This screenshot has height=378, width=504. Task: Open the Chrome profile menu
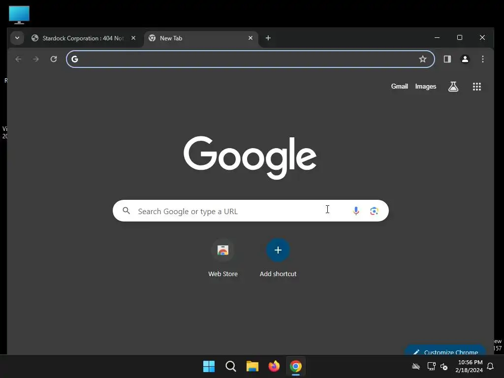coord(465,59)
